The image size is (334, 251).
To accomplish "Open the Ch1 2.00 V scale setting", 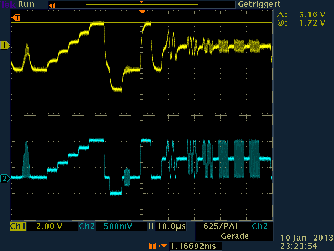I will (x=48, y=226).
